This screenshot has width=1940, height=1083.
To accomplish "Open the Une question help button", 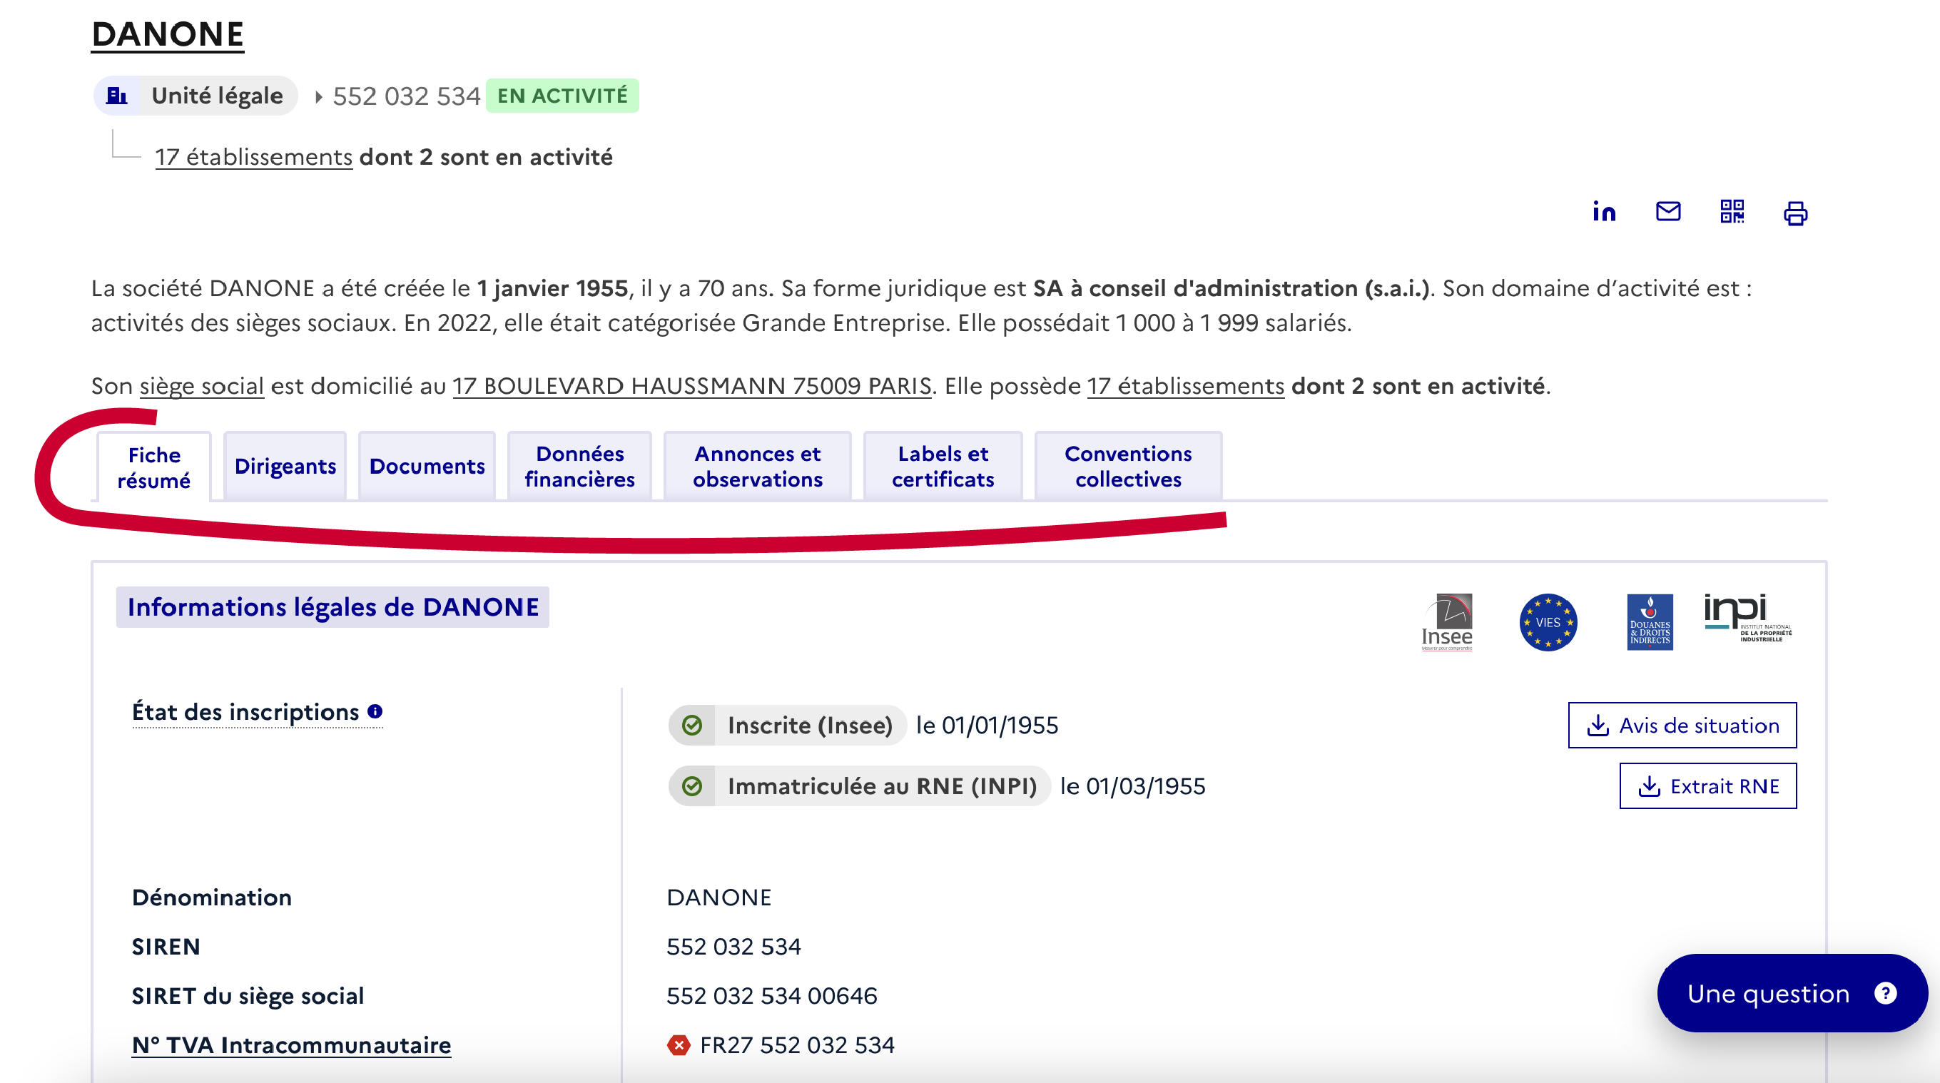I will [x=1791, y=993].
